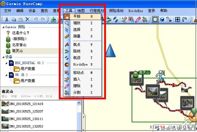Select 北京香山 in the adventure list
Screen dimensions: 197x132
19,45
